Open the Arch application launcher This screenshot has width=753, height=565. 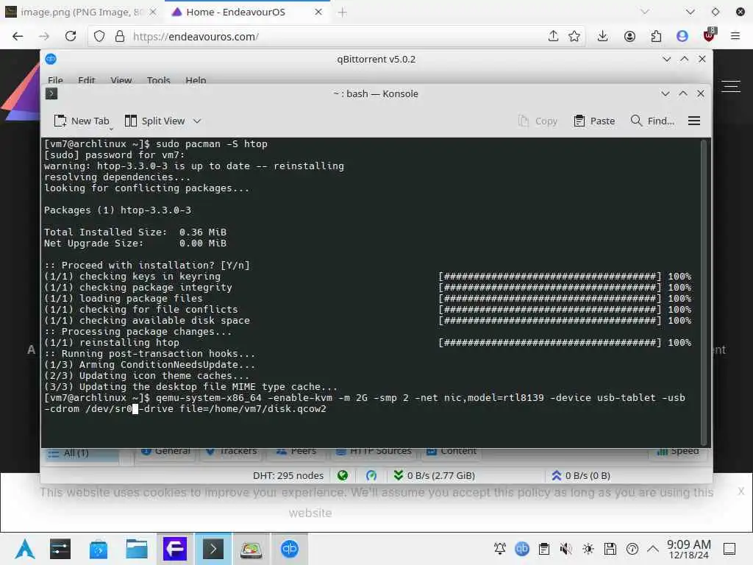tap(24, 549)
